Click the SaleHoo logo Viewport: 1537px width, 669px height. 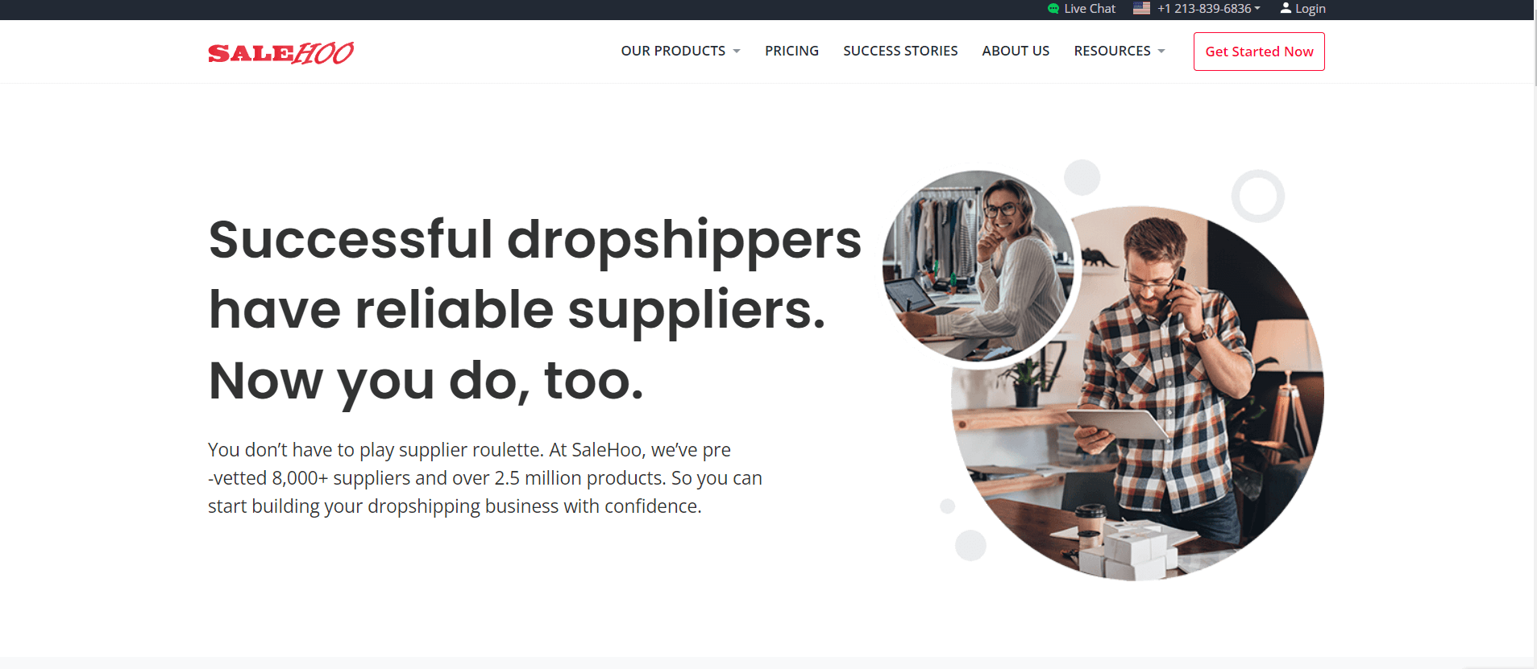pos(280,52)
